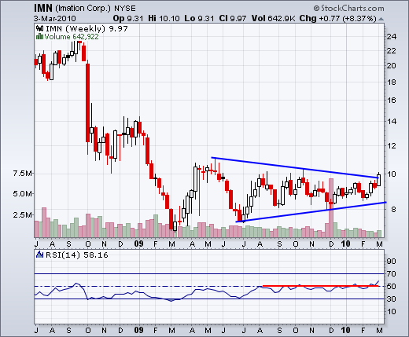
Task: Click the Volume 642,922 legend text
Action: (72, 37)
